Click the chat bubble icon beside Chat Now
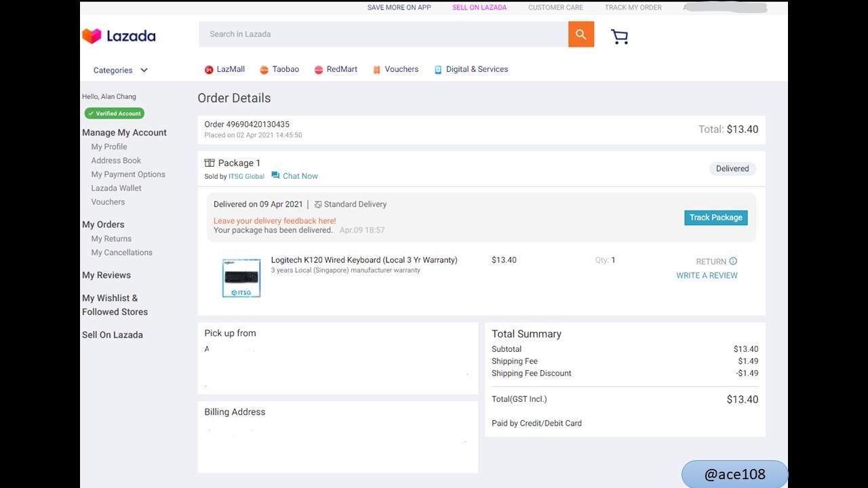The width and height of the screenshot is (868, 488). [275, 176]
